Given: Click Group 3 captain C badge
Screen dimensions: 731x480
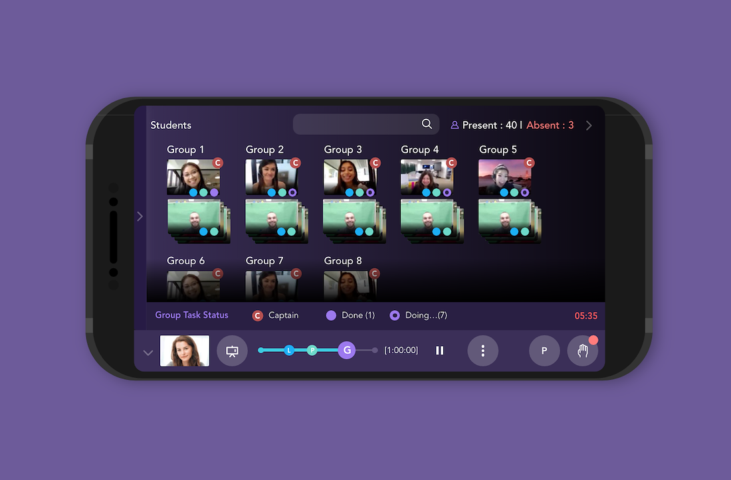Looking at the screenshot, I should (375, 163).
